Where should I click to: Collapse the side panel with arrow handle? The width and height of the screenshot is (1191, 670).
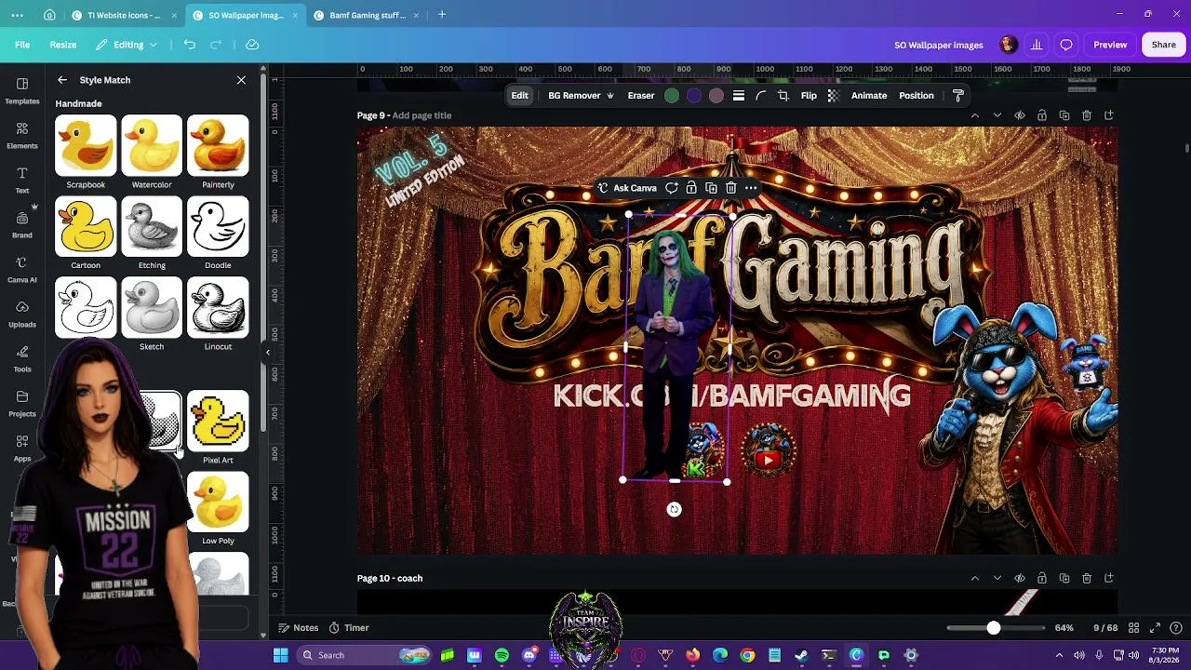pos(268,353)
